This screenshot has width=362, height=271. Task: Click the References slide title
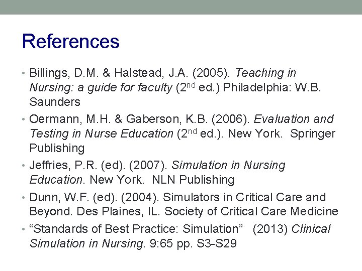pyautogui.click(x=71, y=42)
